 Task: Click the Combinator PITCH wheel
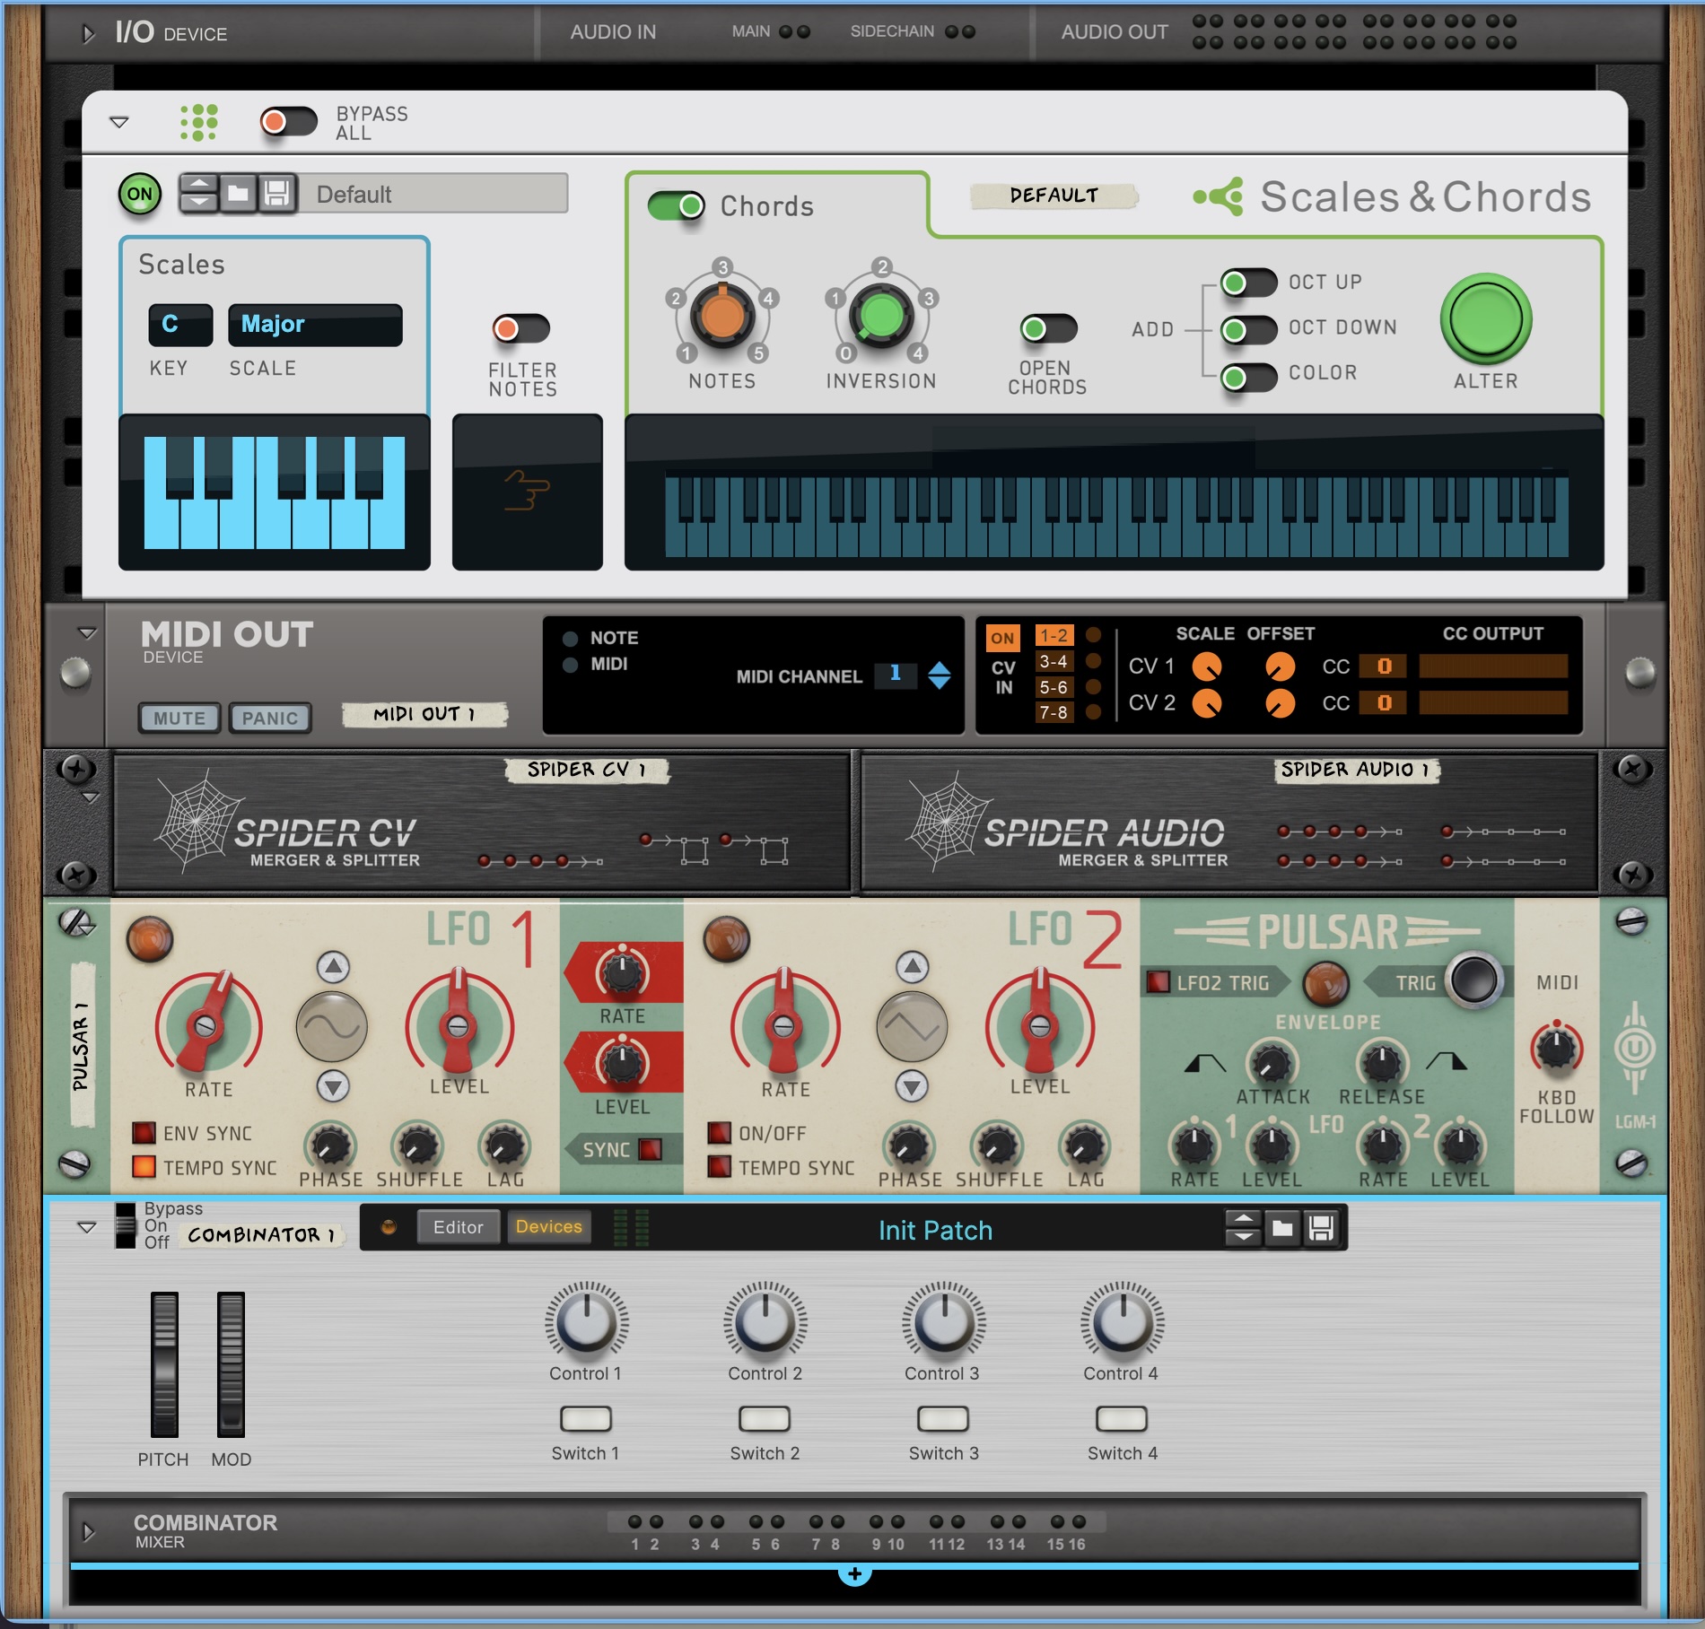click(164, 1364)
